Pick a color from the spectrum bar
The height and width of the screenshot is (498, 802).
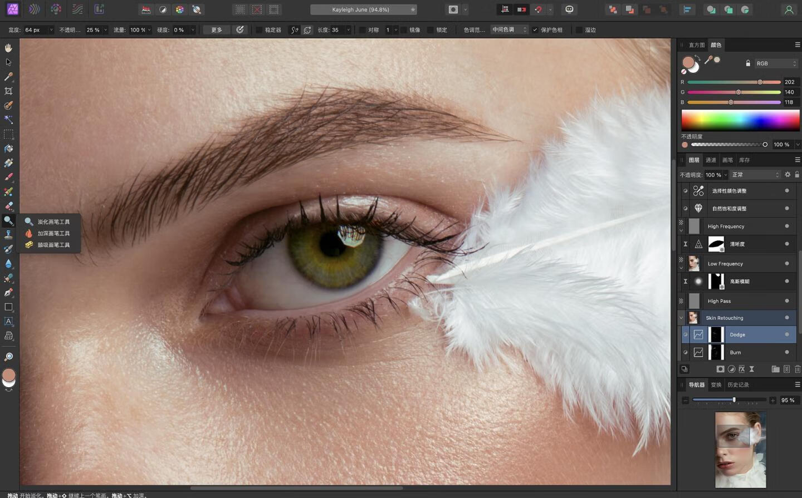point(740,120)
